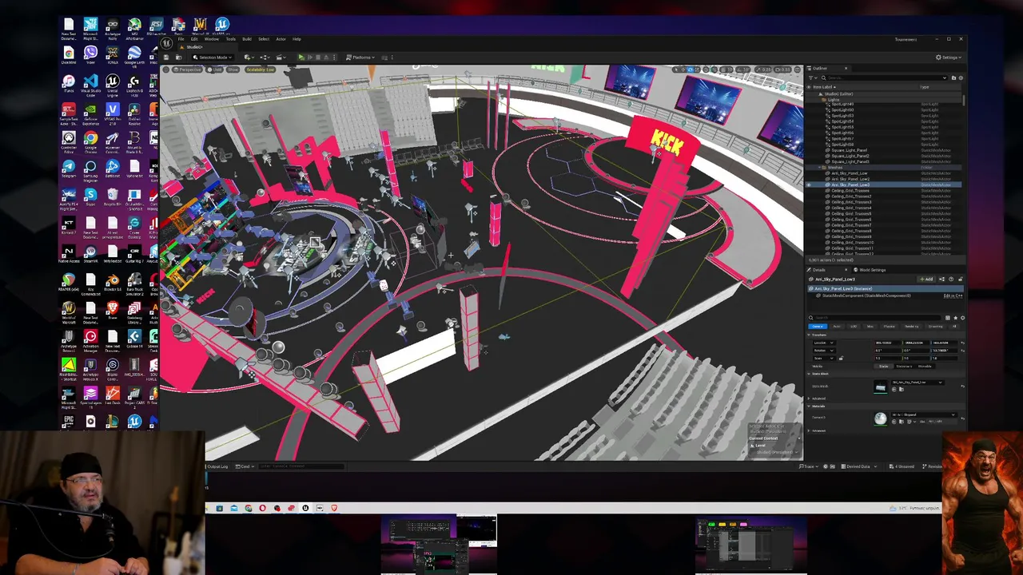Screen dimensions: 1023x575
Task: Select Square_Light_Panel2 in the Outliner
Action: pos(850,156)
